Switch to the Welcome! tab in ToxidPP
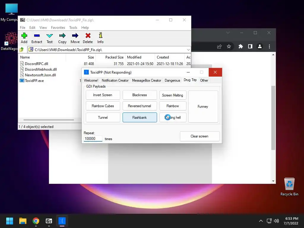 pyautogui.click(x=91, y=80)
